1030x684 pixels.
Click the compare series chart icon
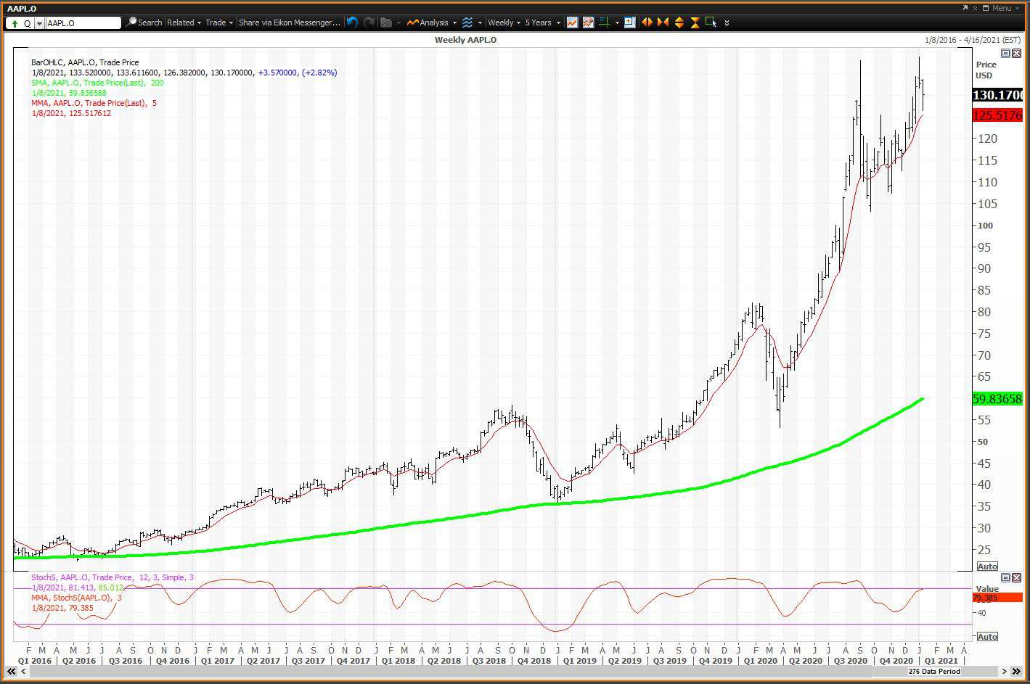[587, 22]
